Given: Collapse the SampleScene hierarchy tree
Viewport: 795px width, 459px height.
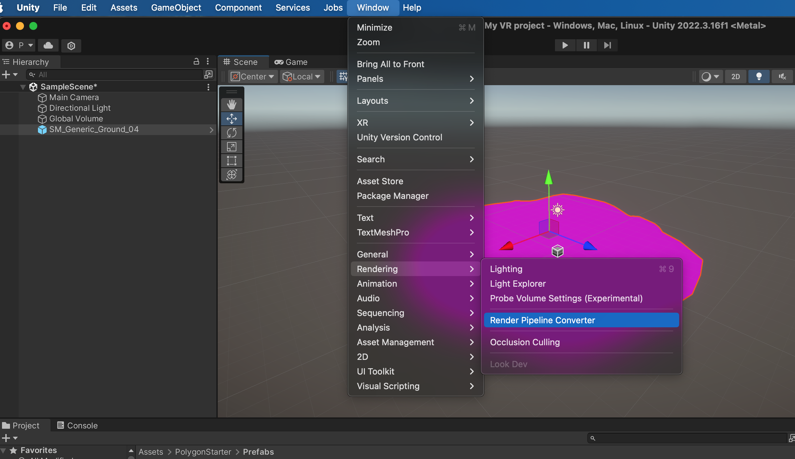Looking at the screenshot, I should point(23,87).
